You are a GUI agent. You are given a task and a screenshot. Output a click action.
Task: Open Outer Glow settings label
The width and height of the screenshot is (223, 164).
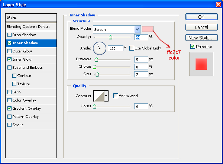coord(22,51)
